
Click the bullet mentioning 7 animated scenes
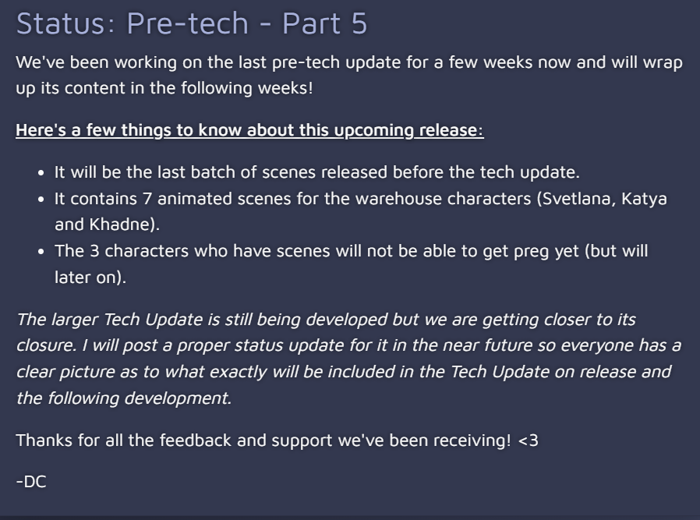pos(361,211)
